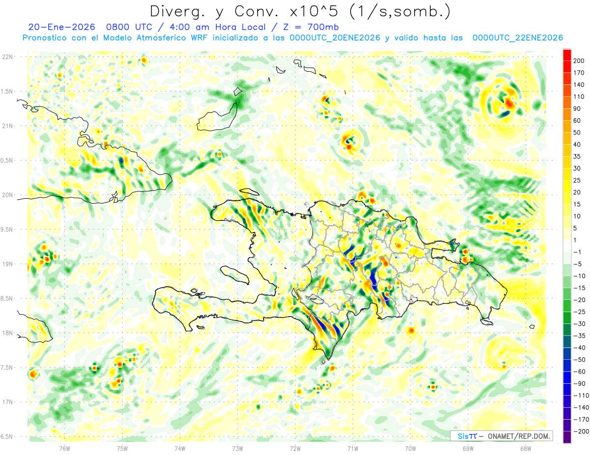Viewport: 590px width, 455px height.
Task: Click the '10' color bar value
Action: tap(577, 216)
